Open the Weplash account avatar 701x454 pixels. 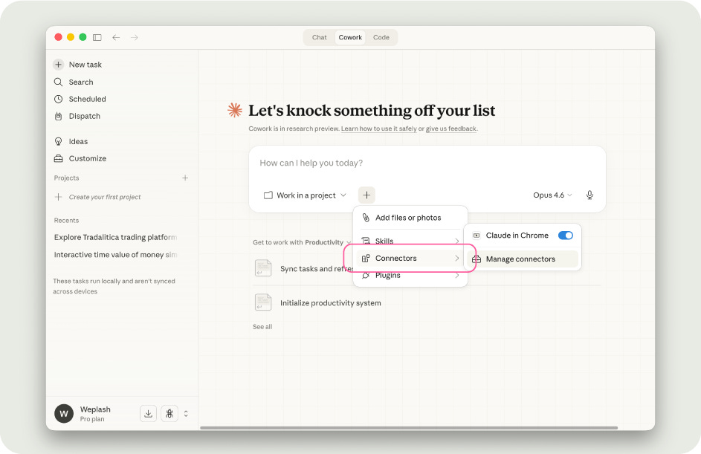(64, 414)
